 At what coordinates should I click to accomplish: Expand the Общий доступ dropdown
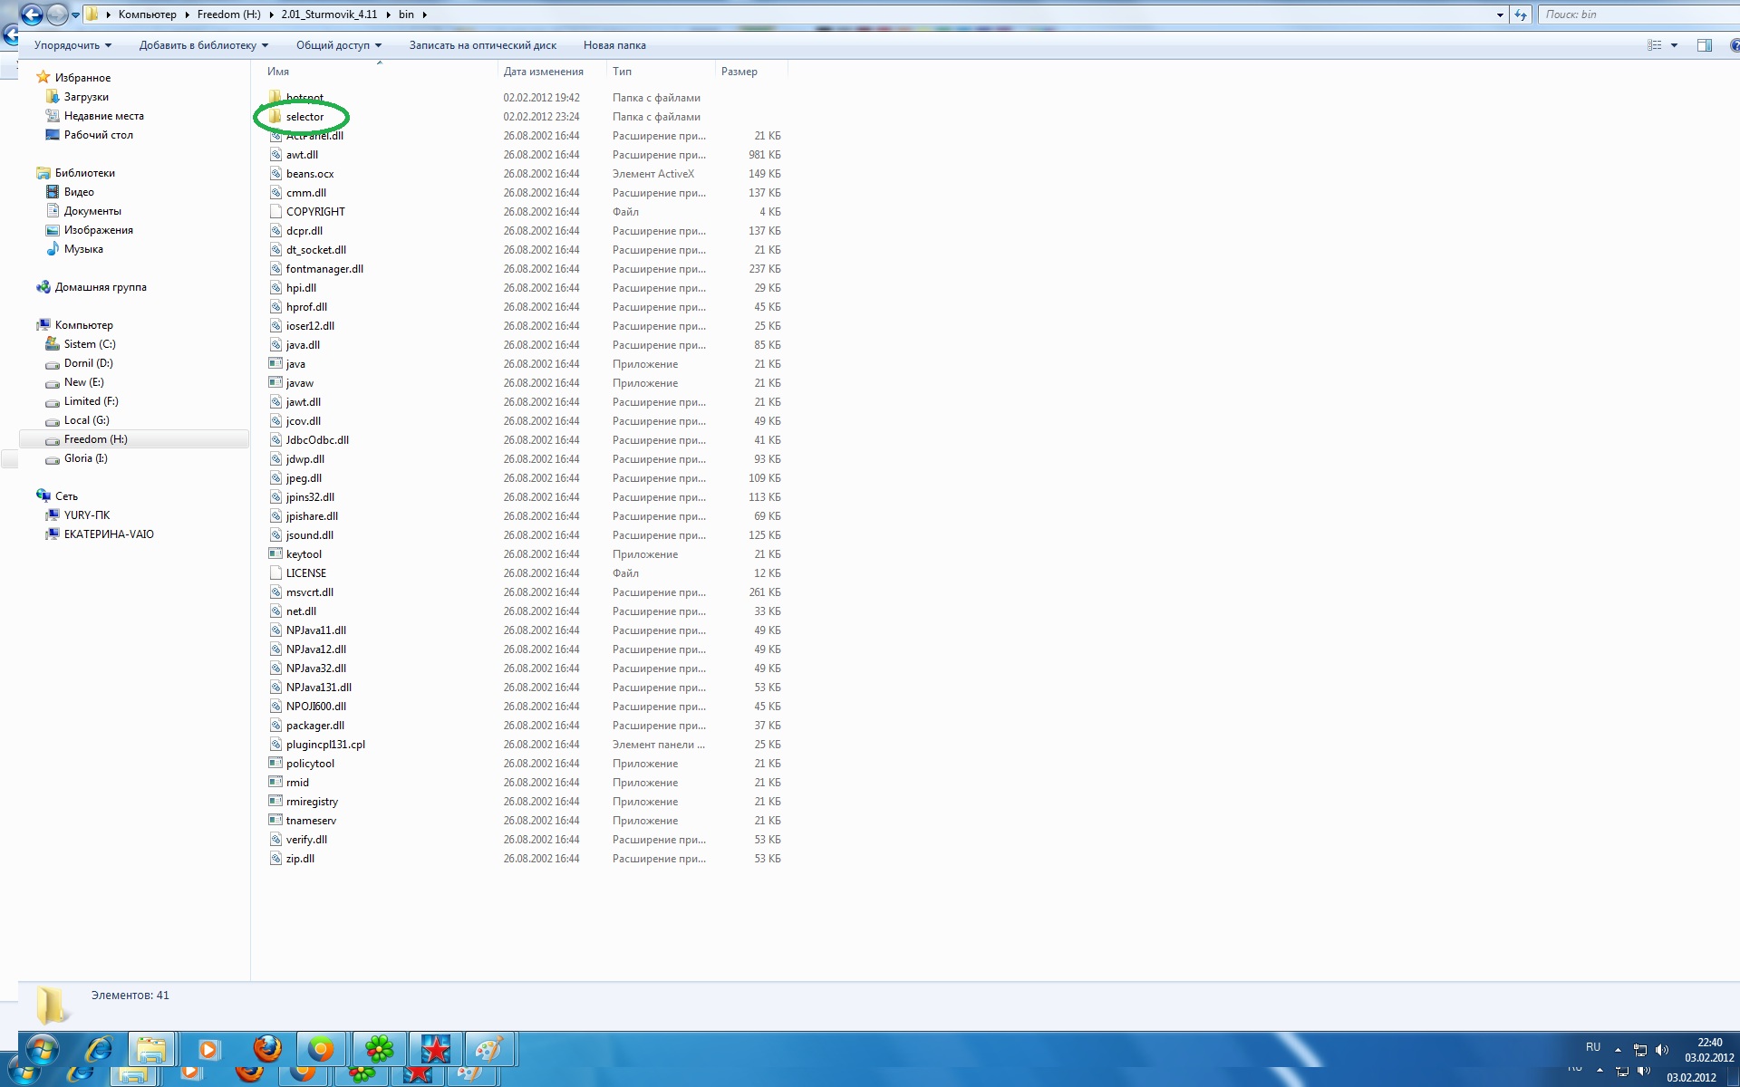[x=338, y=45]
